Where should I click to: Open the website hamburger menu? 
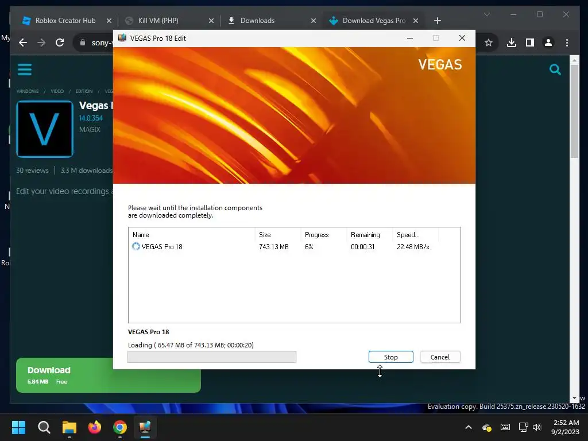coord(25,69)
